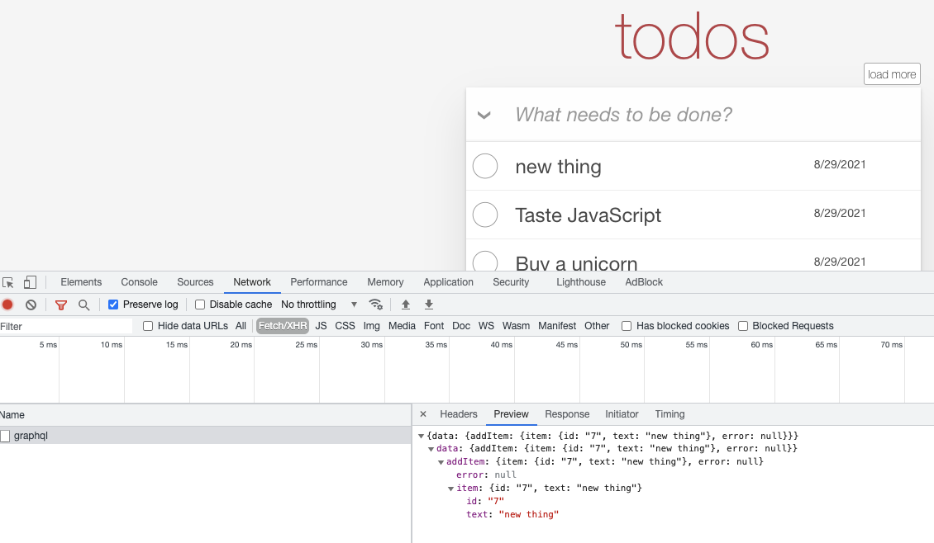Open the Lighthouse tab
This screenshot has width=934, height=543.
click(x=581, y=282)
